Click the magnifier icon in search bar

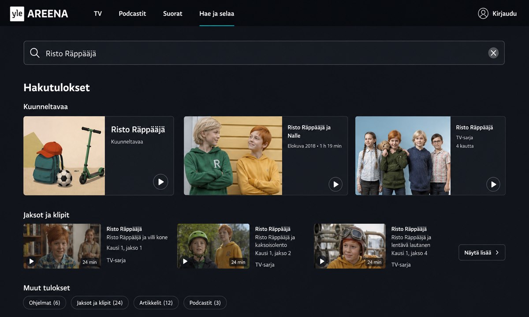pos(35,53)
